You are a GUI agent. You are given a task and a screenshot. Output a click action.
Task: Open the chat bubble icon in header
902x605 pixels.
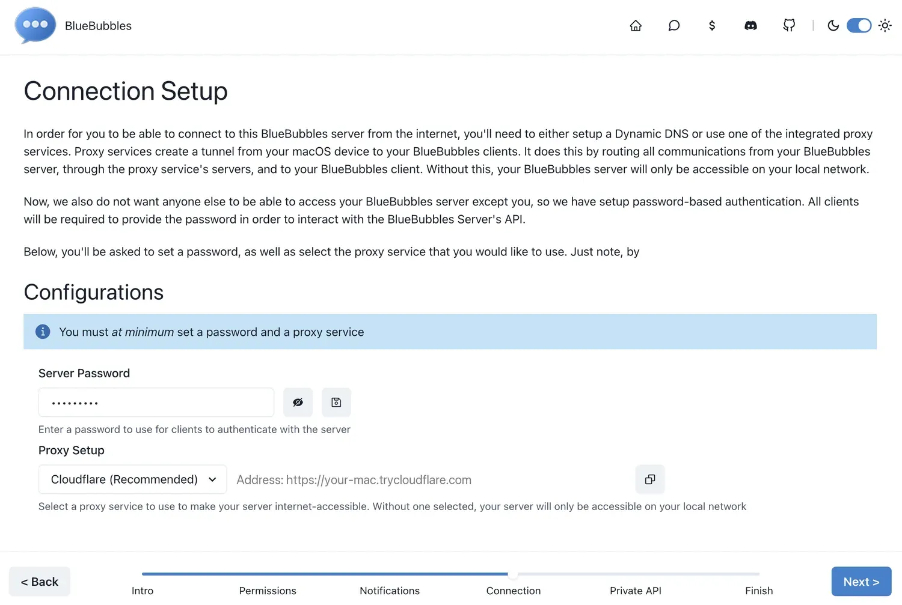click(x=674, y=25)
